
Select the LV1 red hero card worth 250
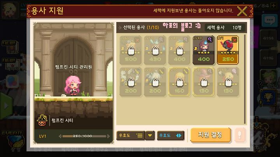tap(227, 50)
